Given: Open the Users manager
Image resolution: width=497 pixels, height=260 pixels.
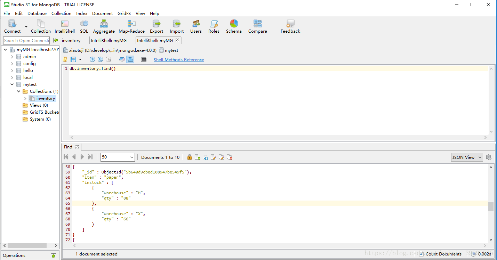Looking at the screenshot, I should pos(196,26).
